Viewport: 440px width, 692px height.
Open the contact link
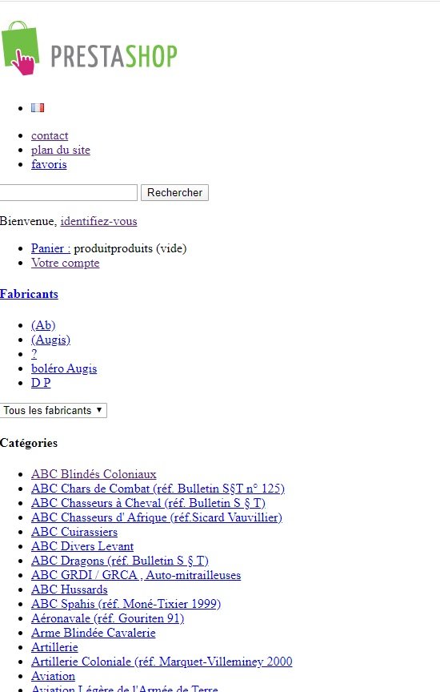(50, 135)
